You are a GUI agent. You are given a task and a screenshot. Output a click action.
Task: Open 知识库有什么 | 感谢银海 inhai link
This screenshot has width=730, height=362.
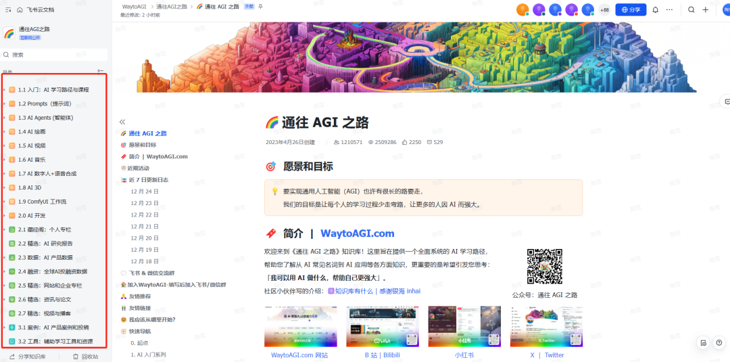[374, 291]
